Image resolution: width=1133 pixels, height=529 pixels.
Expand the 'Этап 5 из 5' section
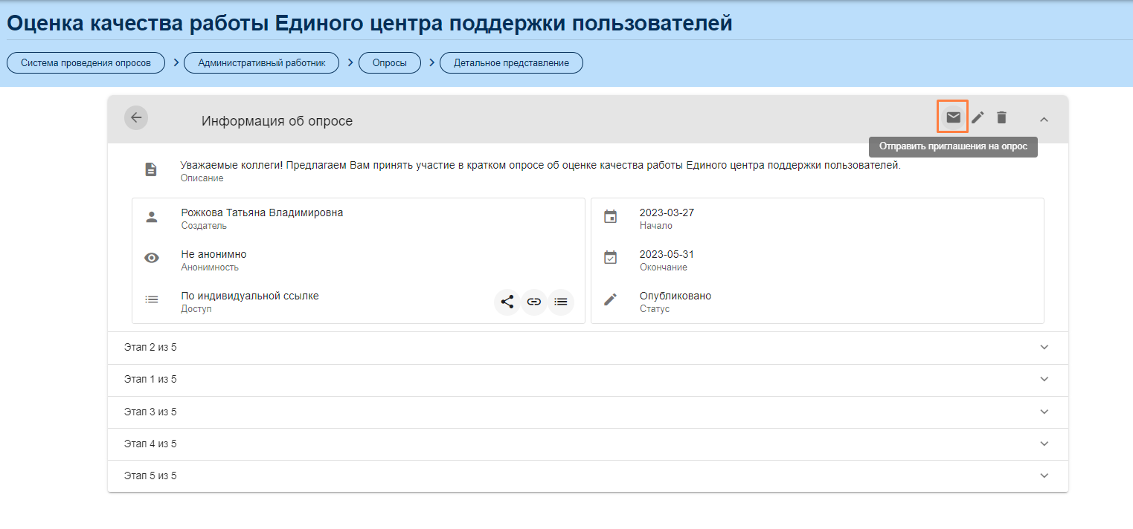[x=1044, y=476]
